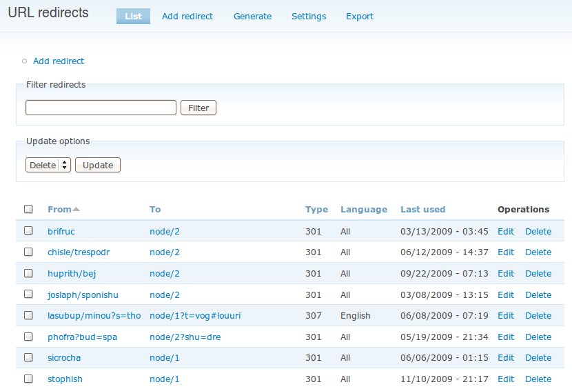Delete the huprith/bej redirect
The width and height of the screenshot is (572, 389).
tap(538, 274)
